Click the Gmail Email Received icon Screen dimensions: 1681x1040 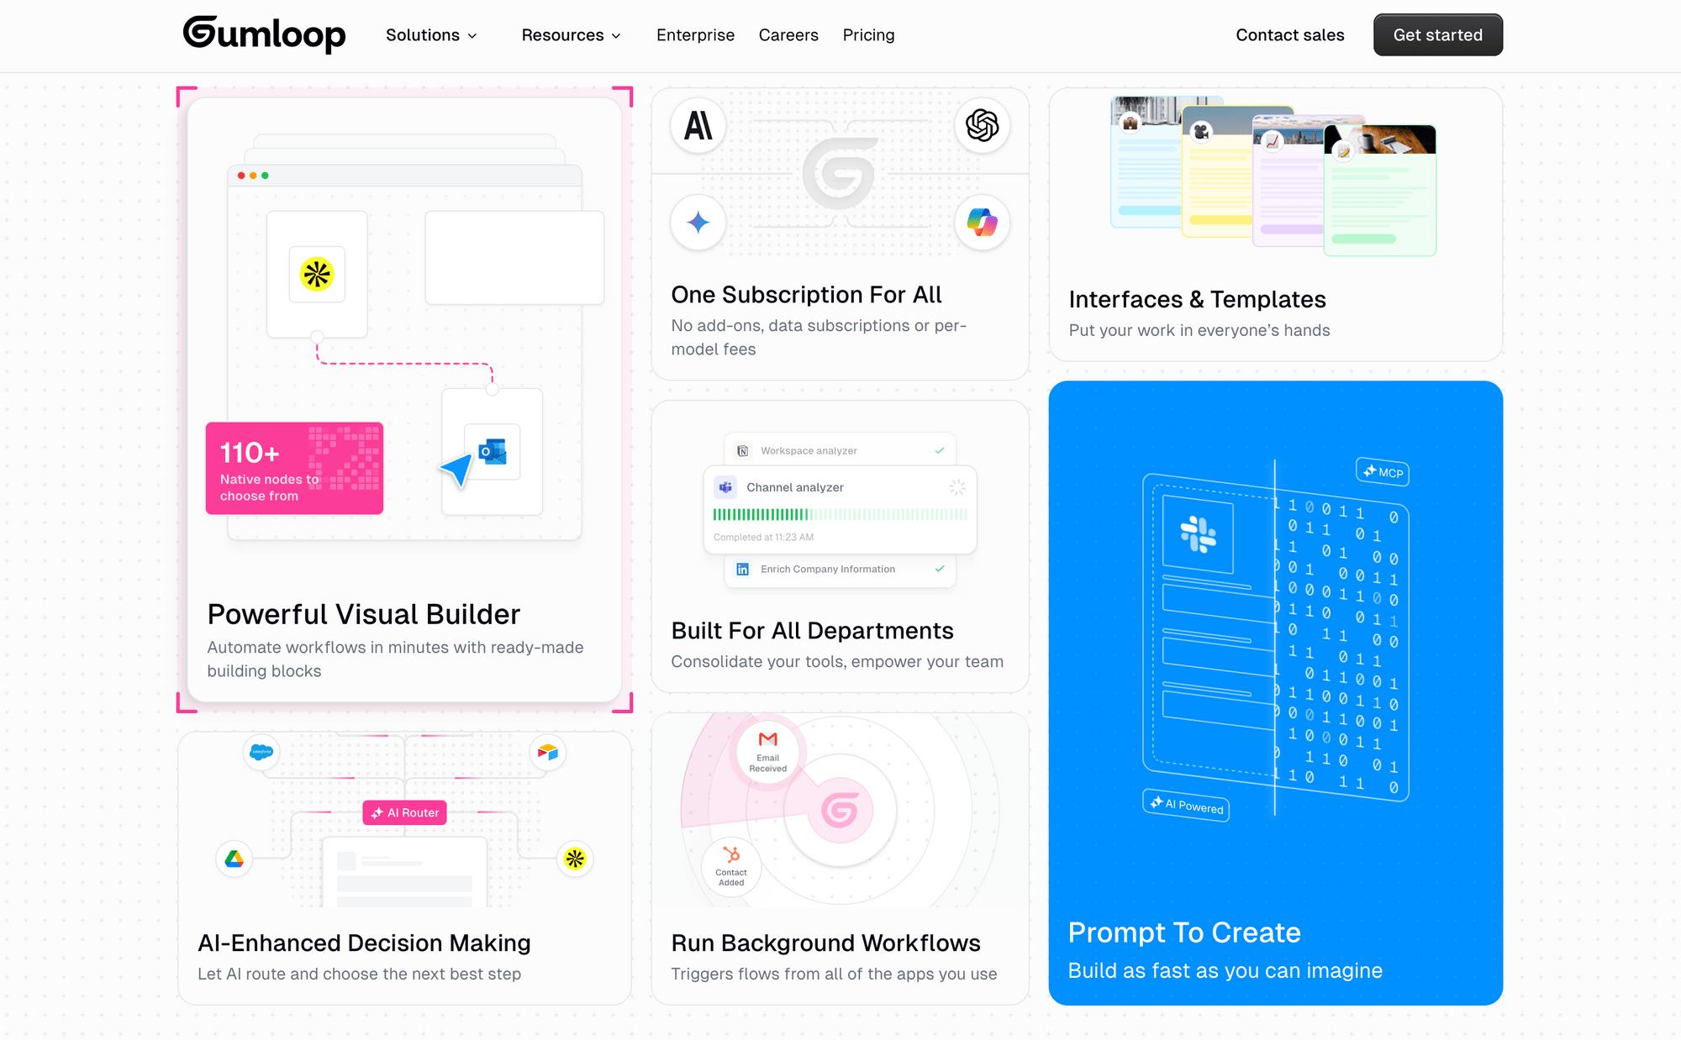coord(767,740)
